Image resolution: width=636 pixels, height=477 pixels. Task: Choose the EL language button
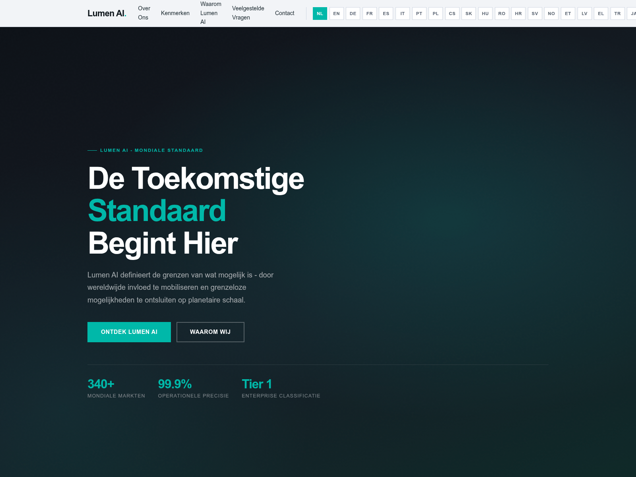pyautogui.click(x=601, y=14)
